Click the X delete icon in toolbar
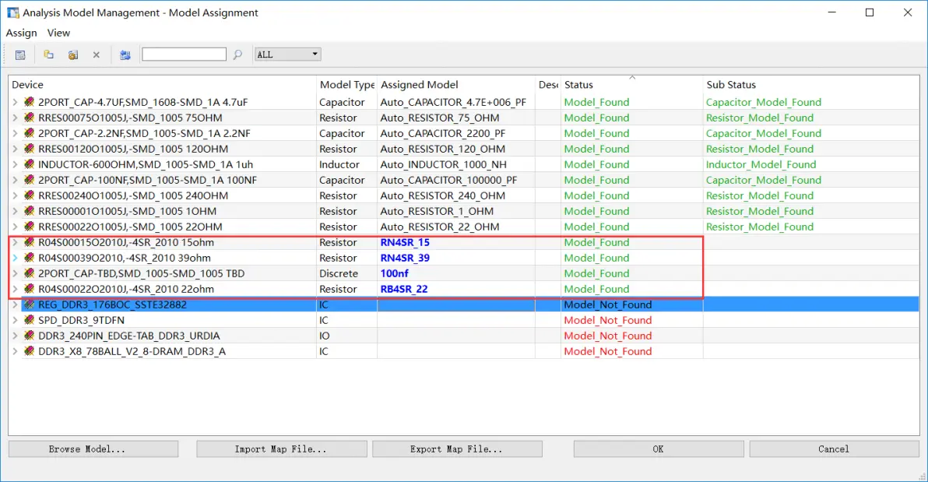Viewport: 928px width, 482px height. tap(96, 55)
